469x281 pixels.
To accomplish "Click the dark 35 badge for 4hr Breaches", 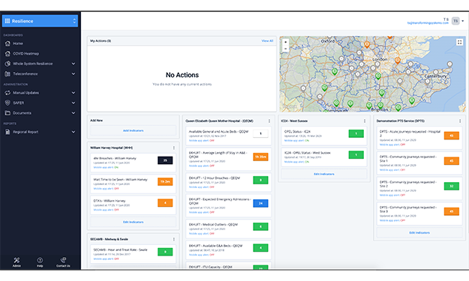I will click(x=165, y=160).
